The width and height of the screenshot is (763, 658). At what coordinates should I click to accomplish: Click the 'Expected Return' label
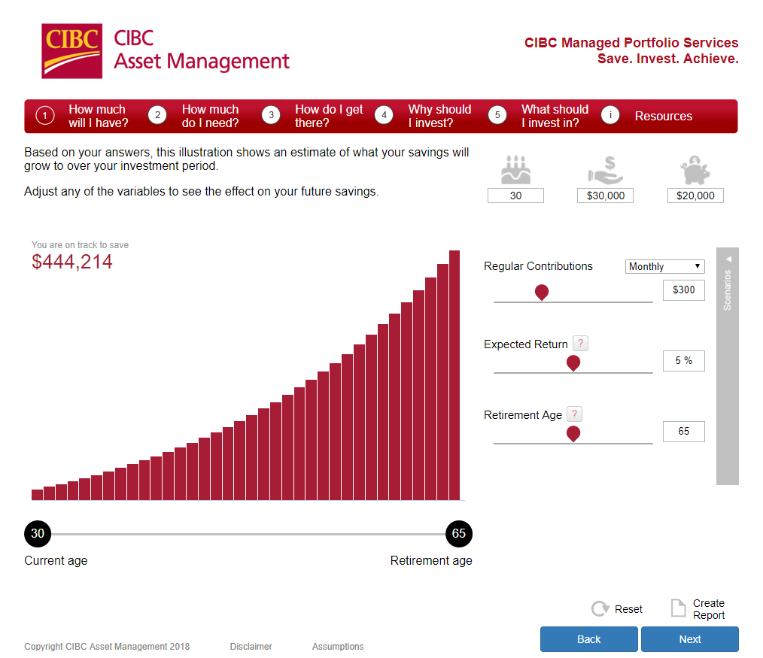coord(525,344)
